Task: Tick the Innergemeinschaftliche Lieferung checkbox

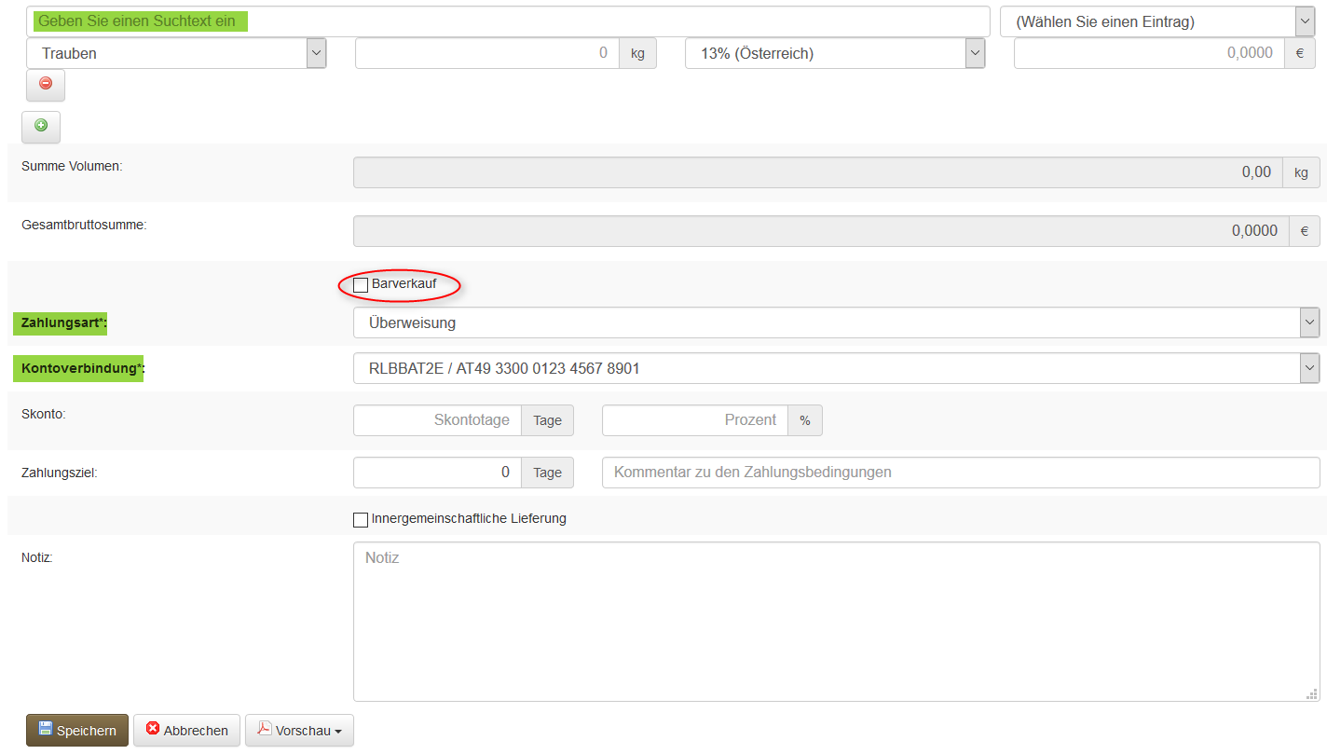Action: coord(361,520)
